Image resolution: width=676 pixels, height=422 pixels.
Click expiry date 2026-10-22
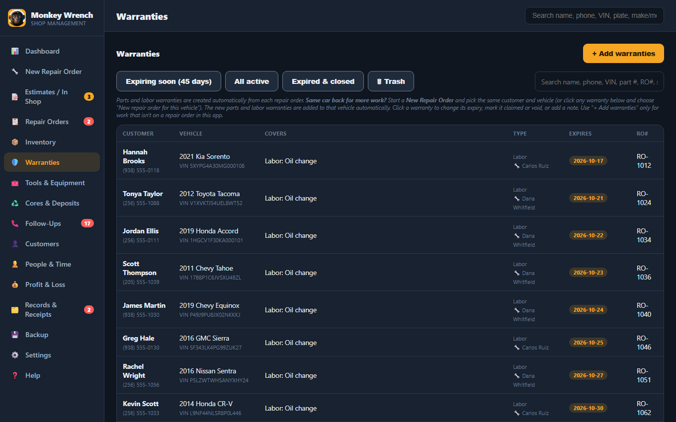[588, 235]
